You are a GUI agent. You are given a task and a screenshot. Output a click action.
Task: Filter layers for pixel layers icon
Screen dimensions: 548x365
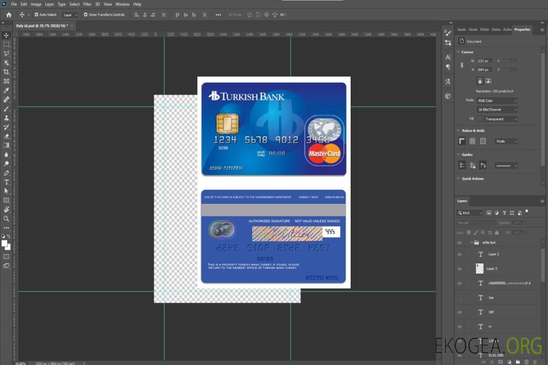[x=489, y=213]
